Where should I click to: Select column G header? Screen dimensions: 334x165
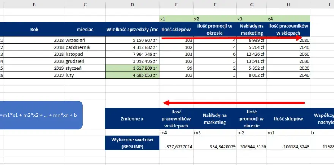252,5
